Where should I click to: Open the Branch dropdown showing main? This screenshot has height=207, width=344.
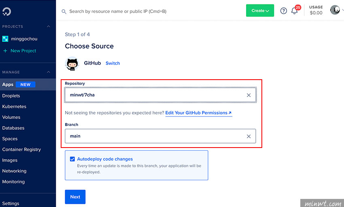coord(160,136)
